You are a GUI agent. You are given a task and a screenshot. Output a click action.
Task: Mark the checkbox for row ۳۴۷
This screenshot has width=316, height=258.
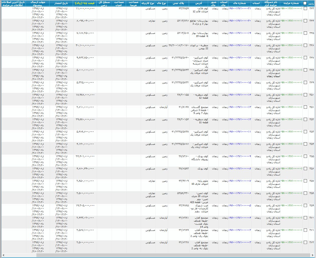(x=305, y=58)
